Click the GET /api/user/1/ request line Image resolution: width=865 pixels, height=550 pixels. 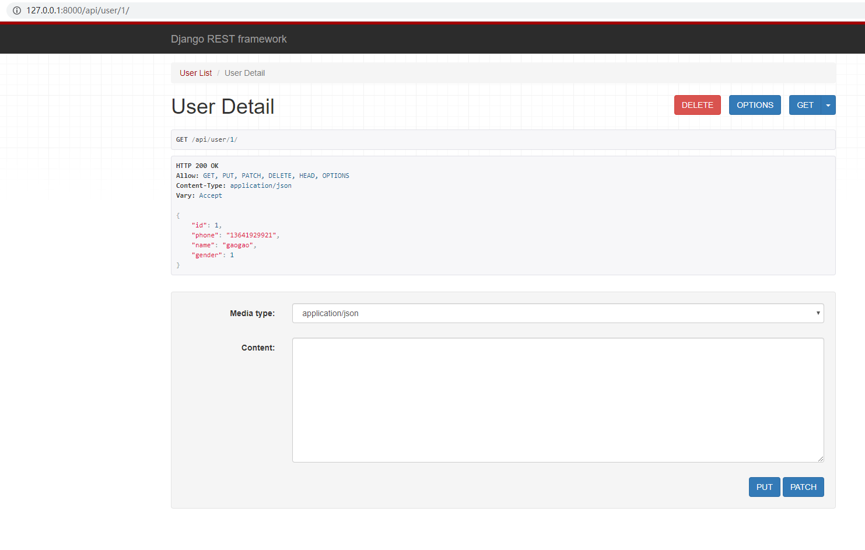point(206,139)
